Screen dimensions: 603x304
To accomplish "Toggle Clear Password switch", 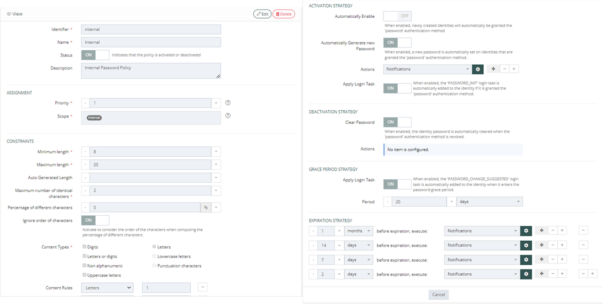I will click(x=397, y=122).
